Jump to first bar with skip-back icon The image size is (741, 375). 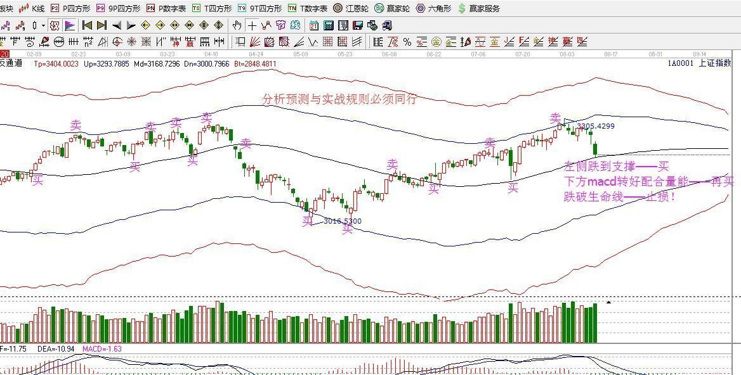click(x=87, y=25)
